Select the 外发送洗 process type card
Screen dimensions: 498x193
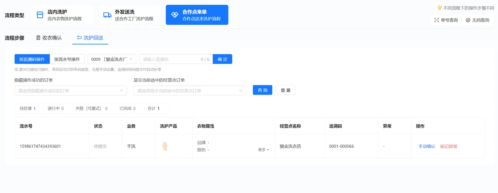click(130, 15)
